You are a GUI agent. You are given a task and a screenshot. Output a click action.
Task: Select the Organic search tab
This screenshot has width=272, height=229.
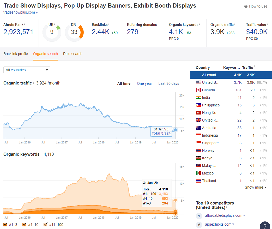[45, 54]
